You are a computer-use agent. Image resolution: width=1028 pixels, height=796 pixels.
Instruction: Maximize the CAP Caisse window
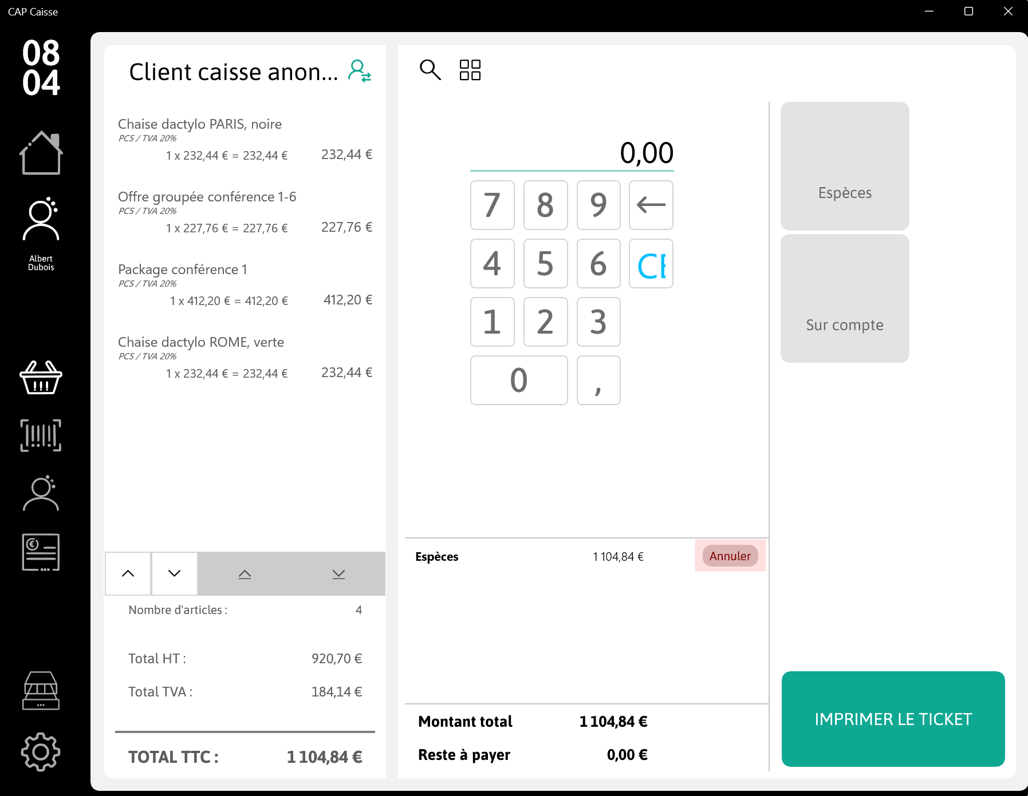click(x=969, y=11)
